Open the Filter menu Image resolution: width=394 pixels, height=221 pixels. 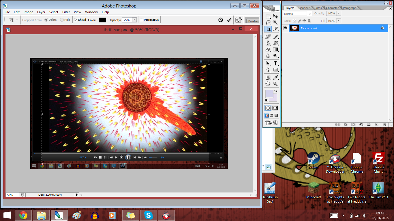66,12
